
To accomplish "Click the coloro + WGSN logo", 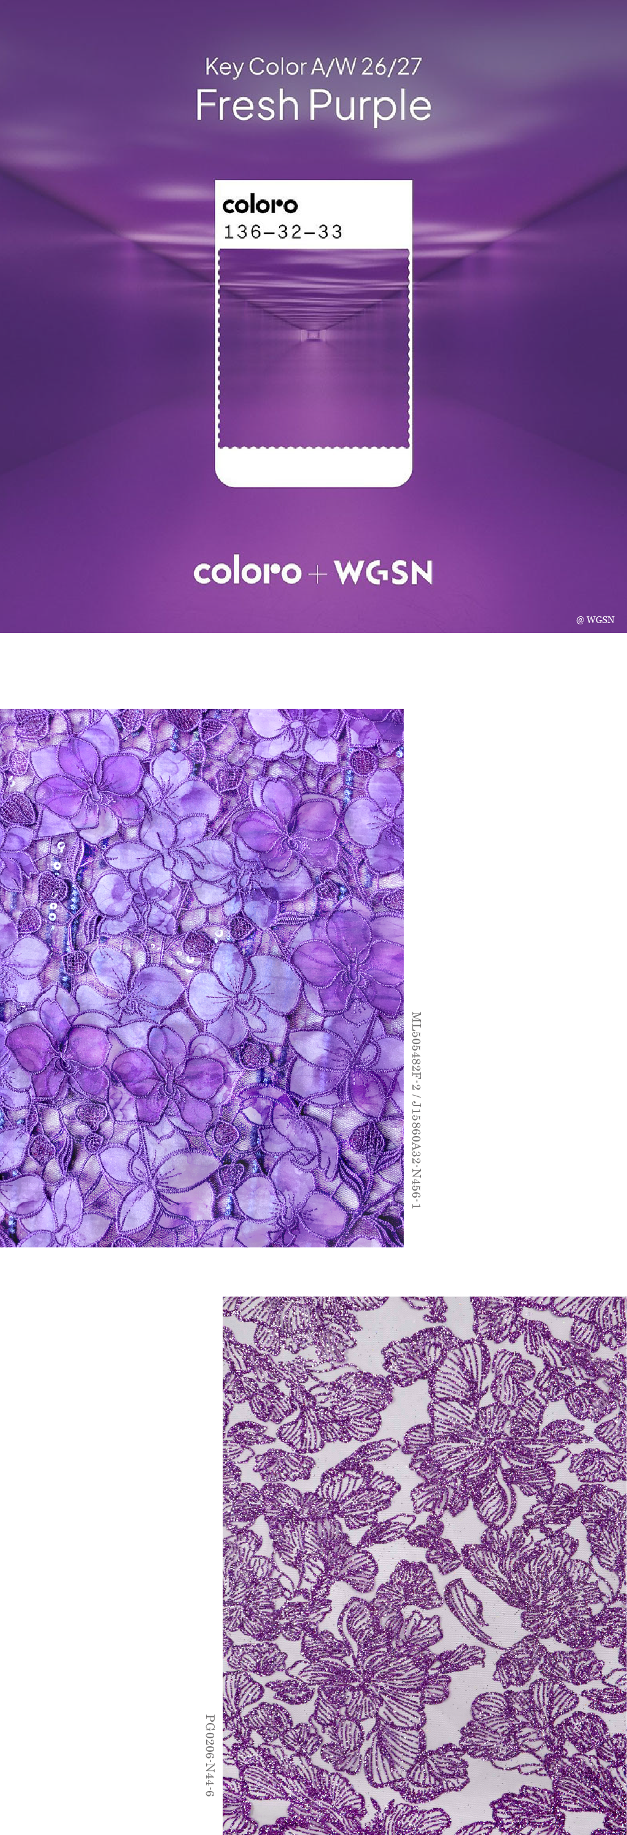I will point(313,572).
